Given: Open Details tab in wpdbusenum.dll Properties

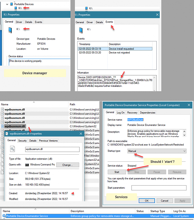Looking at the screenshot, I should tap(33, 141).
